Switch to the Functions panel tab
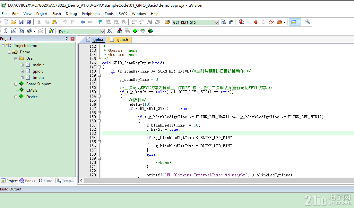This screenshot has height=208, width=354. pos(47,181)
